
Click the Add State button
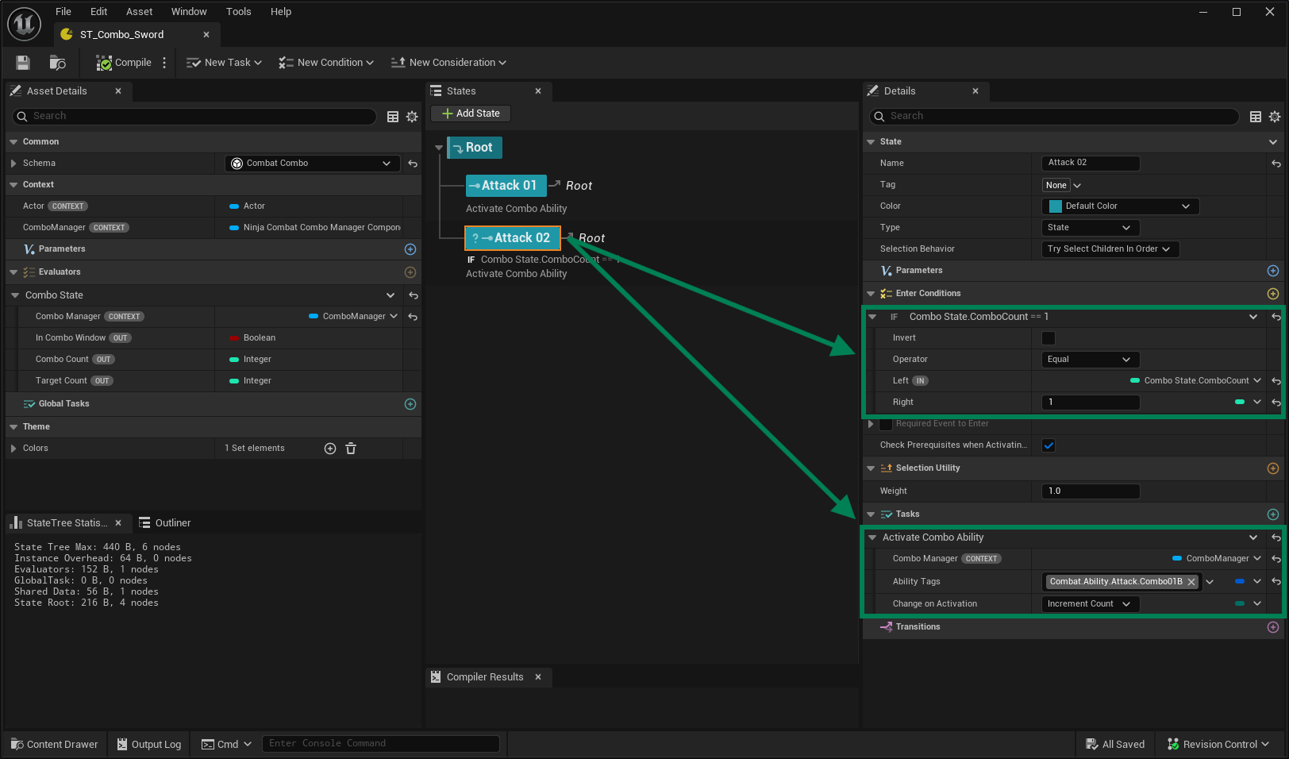[471, 114]
